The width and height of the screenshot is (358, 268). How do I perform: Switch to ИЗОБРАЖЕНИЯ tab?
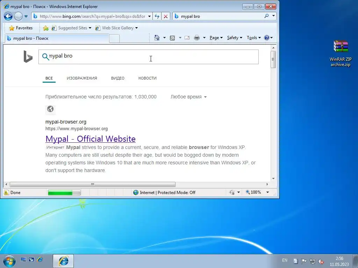click(x=82, y=78)
